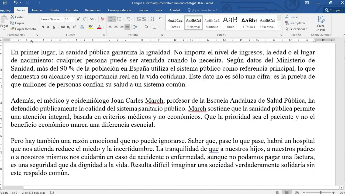Align text to the right
Screen dimensions: 345x194
tap(122, 27)
